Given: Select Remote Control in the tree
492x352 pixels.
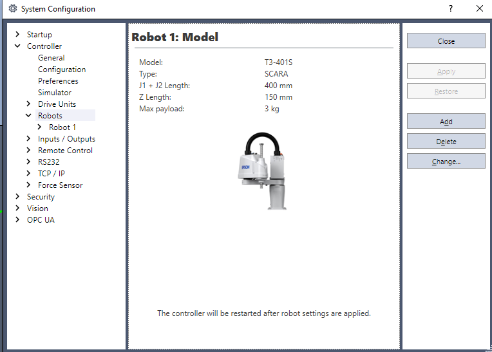Looking at the screenshot, I should click(x=65, y=151).
